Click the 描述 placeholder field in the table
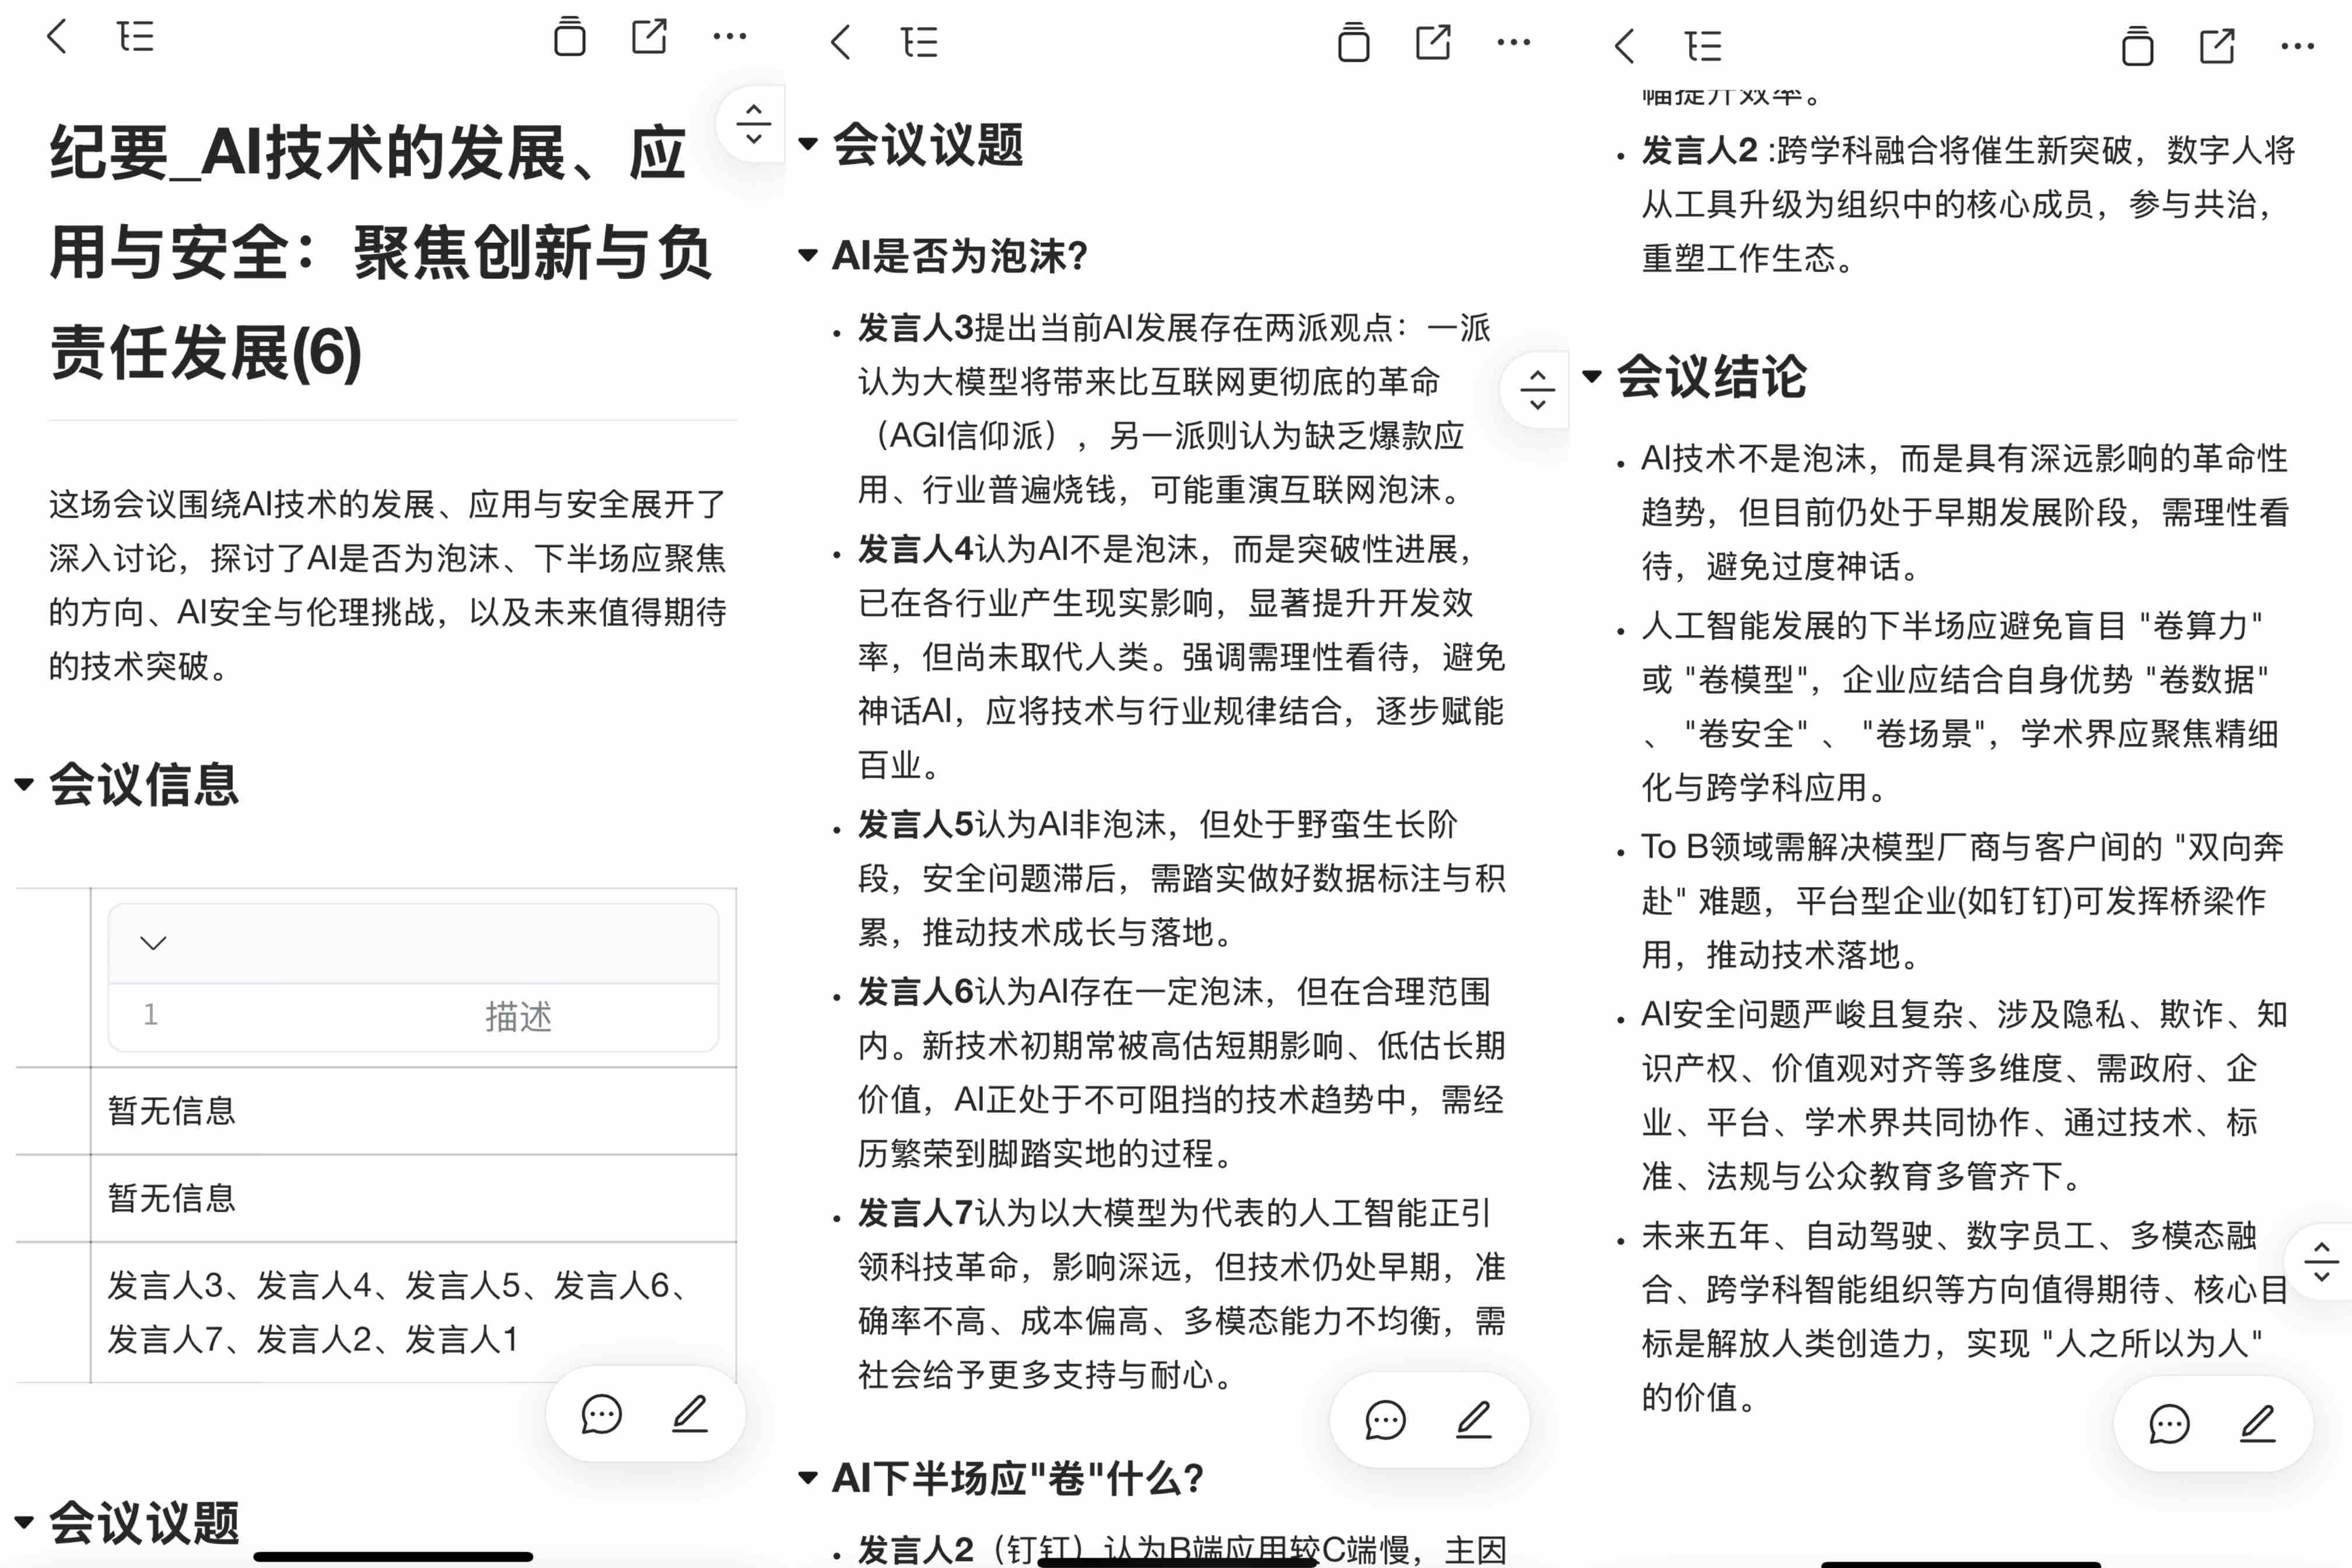 pos(518,1016)
